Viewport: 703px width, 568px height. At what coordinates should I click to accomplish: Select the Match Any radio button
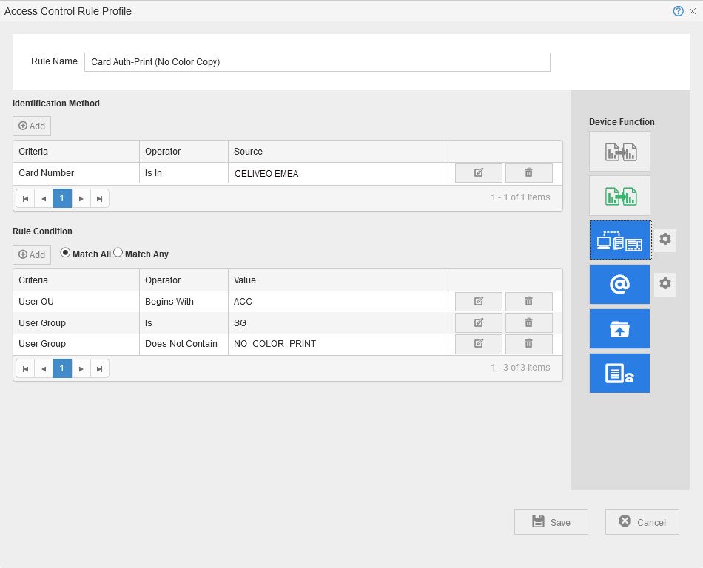[118, 253]
